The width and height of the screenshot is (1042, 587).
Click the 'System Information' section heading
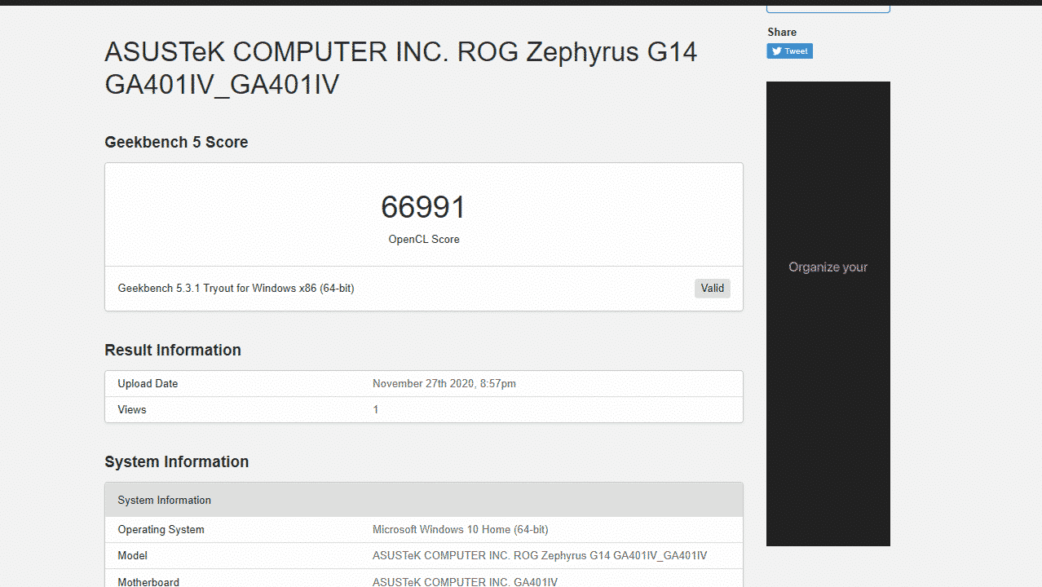point(177,461)
